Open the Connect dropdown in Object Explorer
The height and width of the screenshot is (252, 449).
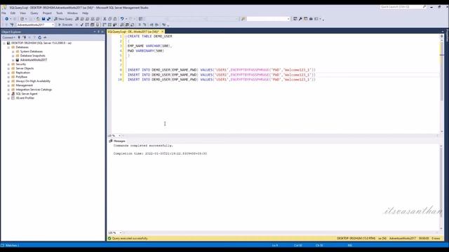click(x=8, y=37)
